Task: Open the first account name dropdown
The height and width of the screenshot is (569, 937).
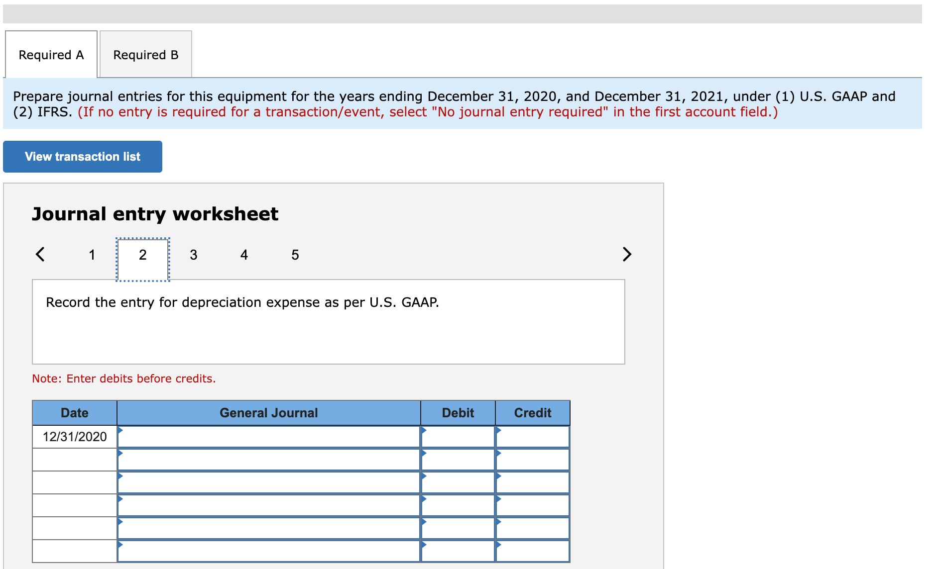Action: point(269,437)
